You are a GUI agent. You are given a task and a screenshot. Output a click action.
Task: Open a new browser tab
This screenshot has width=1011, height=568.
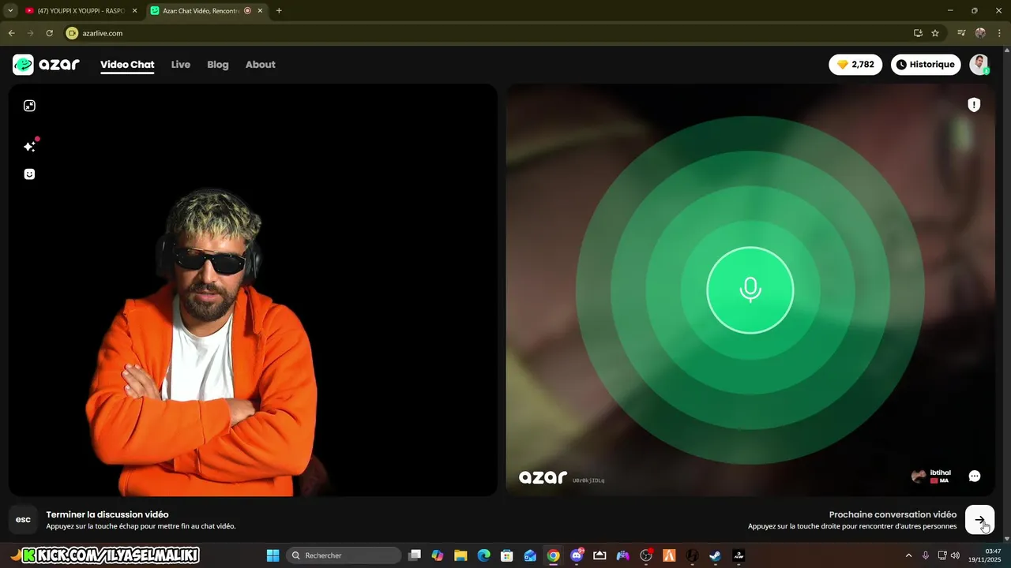pyautogui.click(x=279, y=11)
